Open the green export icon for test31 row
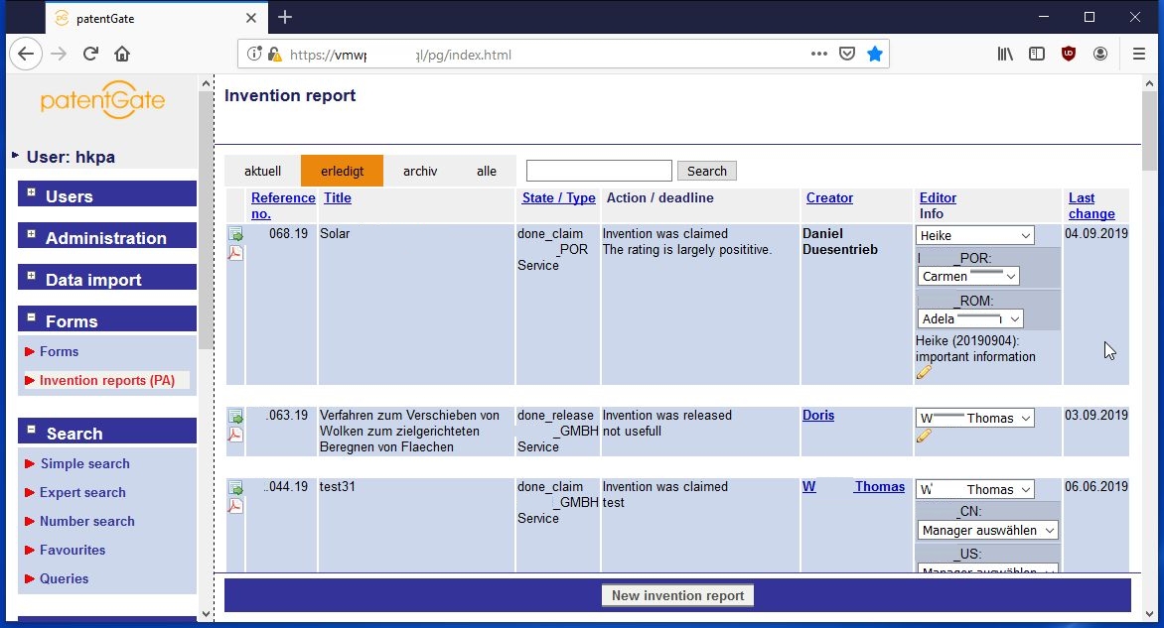The image size is (1164, 628). point(235,488)
